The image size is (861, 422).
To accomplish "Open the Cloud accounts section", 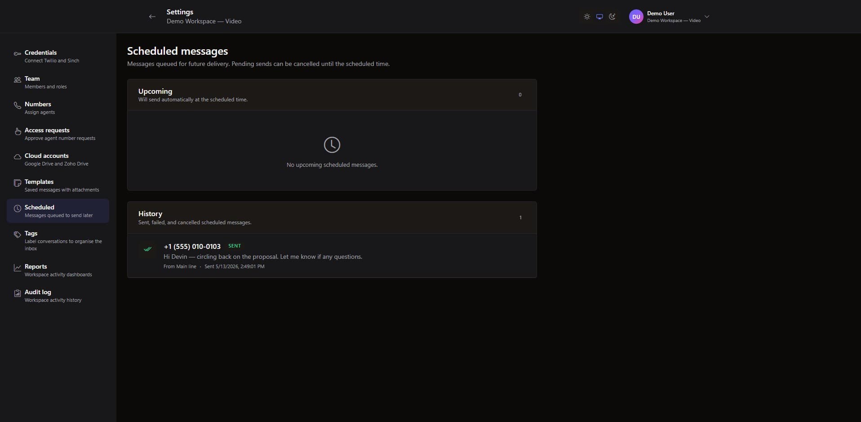I will [58, 159].
